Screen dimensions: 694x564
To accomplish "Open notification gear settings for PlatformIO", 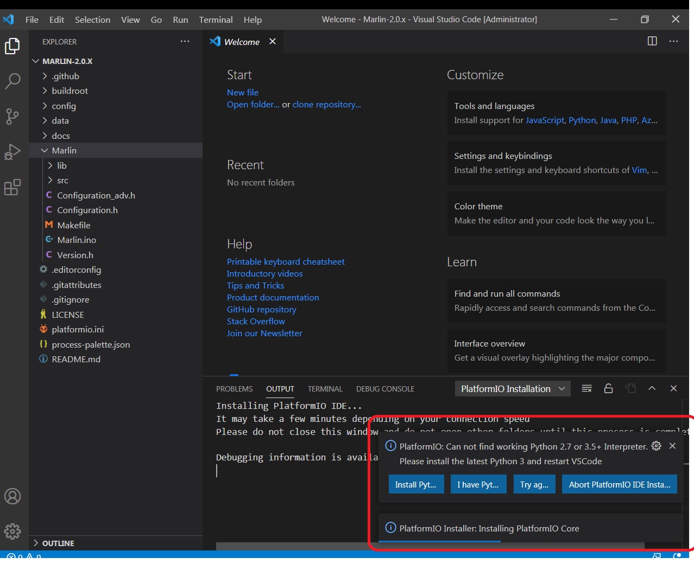I will pyautogui.click(x=657, y=446).
